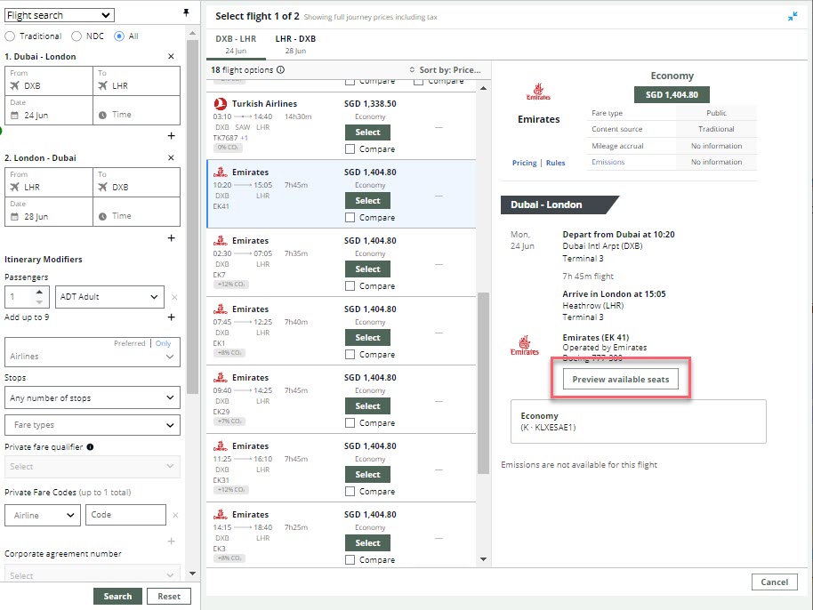The image size is (813, 610).
Task: Switch to the LHR - DXB 28 Jun tab
Action: coord(295,44)
